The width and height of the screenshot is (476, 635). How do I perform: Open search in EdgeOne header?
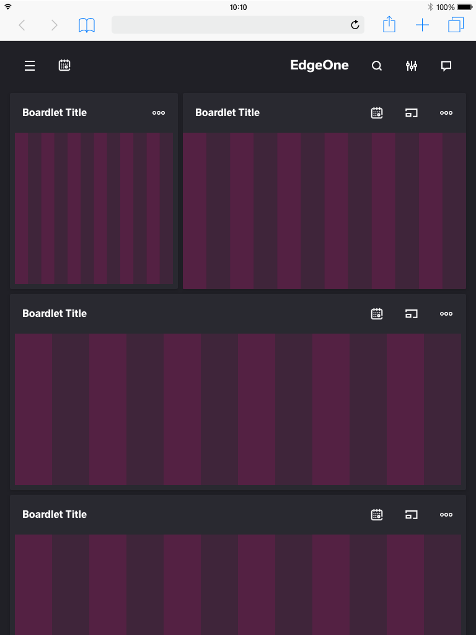pos(377,66)
